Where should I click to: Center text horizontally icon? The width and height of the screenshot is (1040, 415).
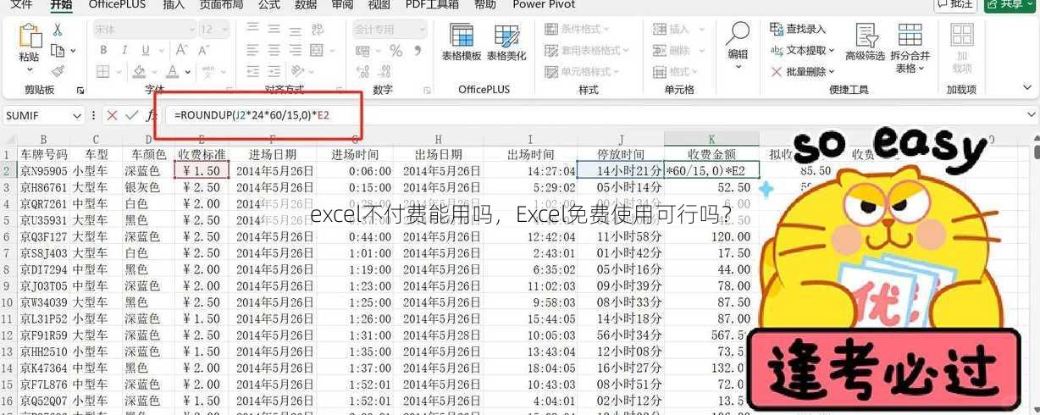pos(274,51)
